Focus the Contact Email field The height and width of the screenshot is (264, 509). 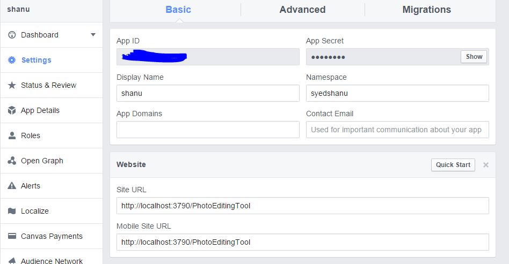pos(397,130)
